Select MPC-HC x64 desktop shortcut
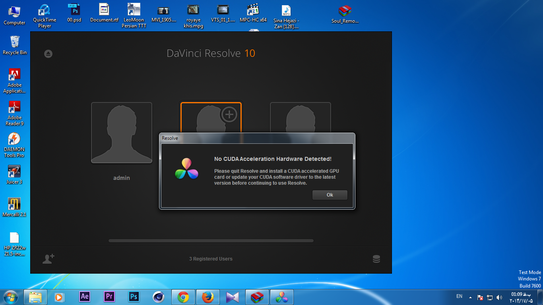Image resolution: width=543 pixels, height=305 pixels. pos(253,13)
